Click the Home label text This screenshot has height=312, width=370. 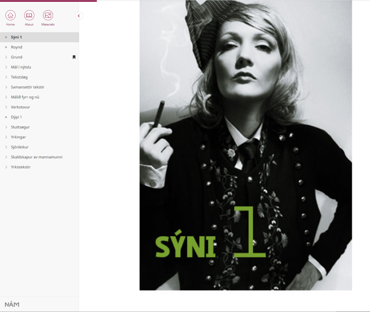pos(10,24)
